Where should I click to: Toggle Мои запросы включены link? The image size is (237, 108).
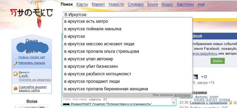pyautogui.click(x=182, y=95)
